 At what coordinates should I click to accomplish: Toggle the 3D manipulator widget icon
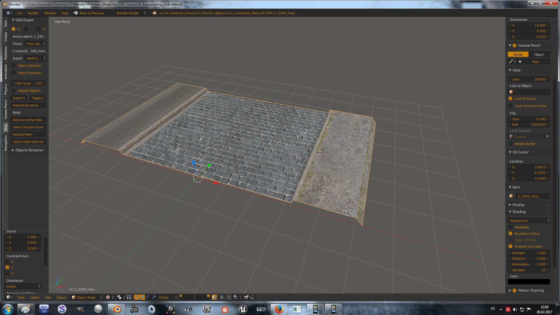point(136,297)
